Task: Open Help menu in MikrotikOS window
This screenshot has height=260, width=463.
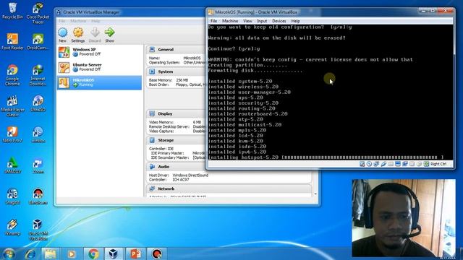Action: coord(296,21)
